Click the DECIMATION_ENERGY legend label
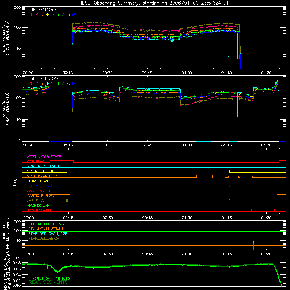 (46, 224)
